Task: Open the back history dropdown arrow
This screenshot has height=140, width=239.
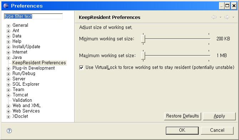Action: pos(220,17)
